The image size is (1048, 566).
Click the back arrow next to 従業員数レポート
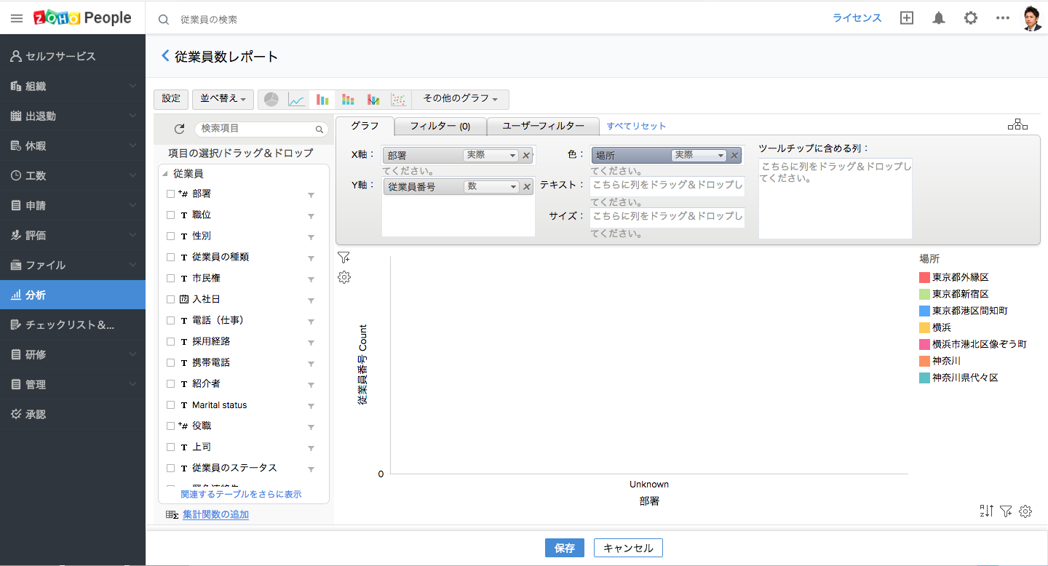[x=165, y=56]
